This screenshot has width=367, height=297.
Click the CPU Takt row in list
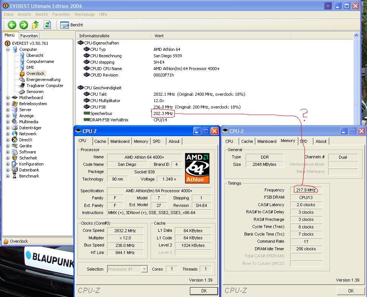[x=164, y=94]
